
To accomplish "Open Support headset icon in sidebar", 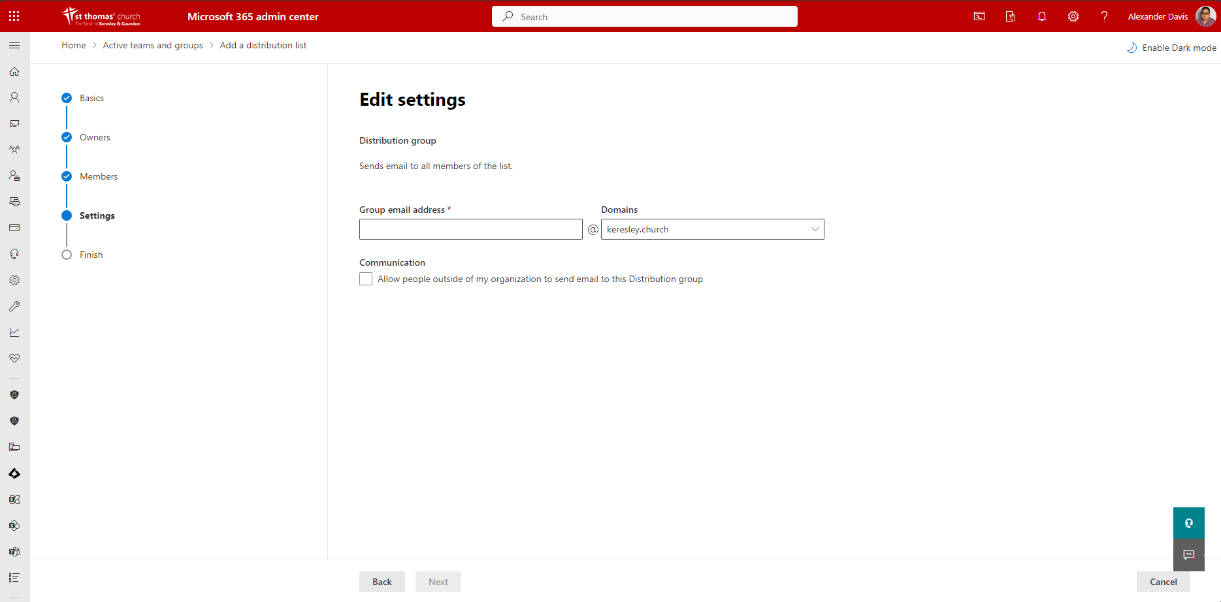I will (14, 254).
